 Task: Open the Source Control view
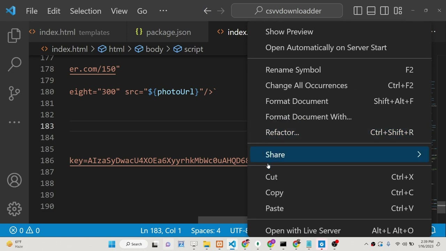pos(14,93)
